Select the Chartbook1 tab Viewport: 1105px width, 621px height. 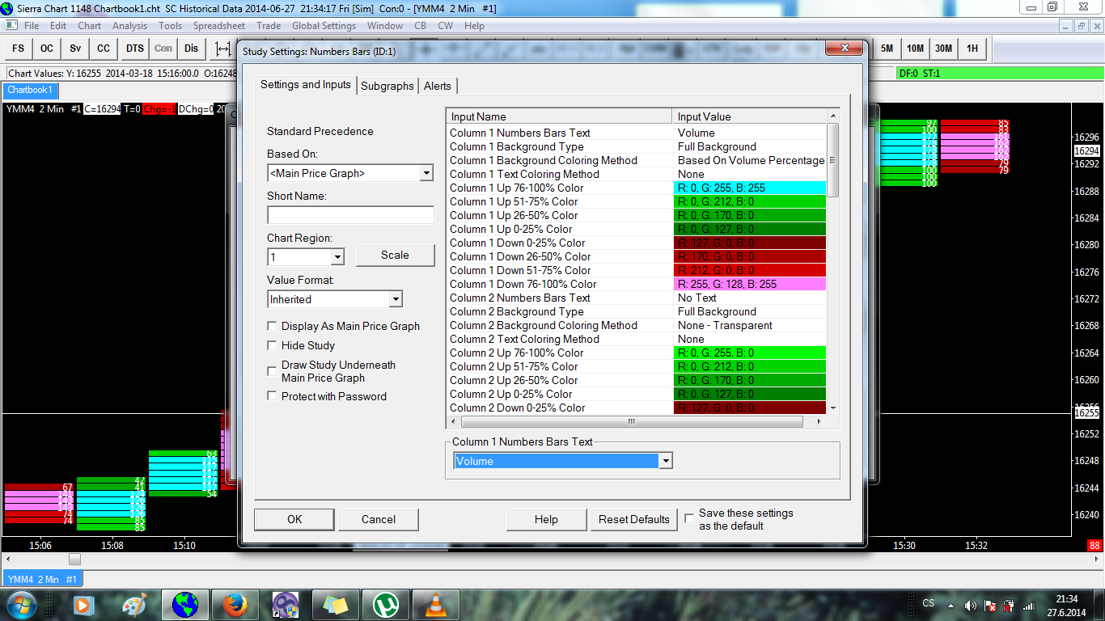pyautogui.click(x=30, y=91)
